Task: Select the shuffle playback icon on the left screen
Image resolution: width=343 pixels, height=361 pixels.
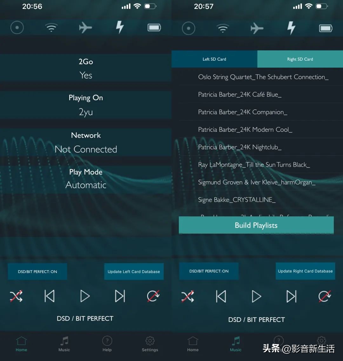Action: (x=17, y=296)
